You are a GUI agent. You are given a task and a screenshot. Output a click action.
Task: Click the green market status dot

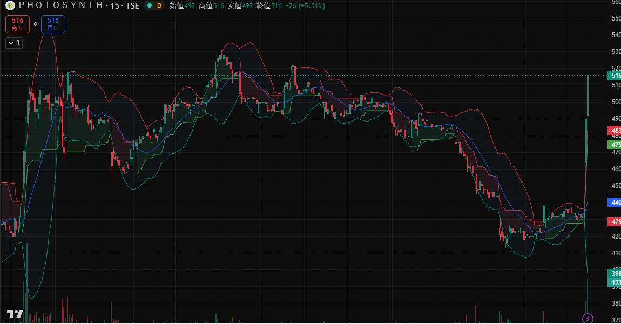[x=149, y=5]
